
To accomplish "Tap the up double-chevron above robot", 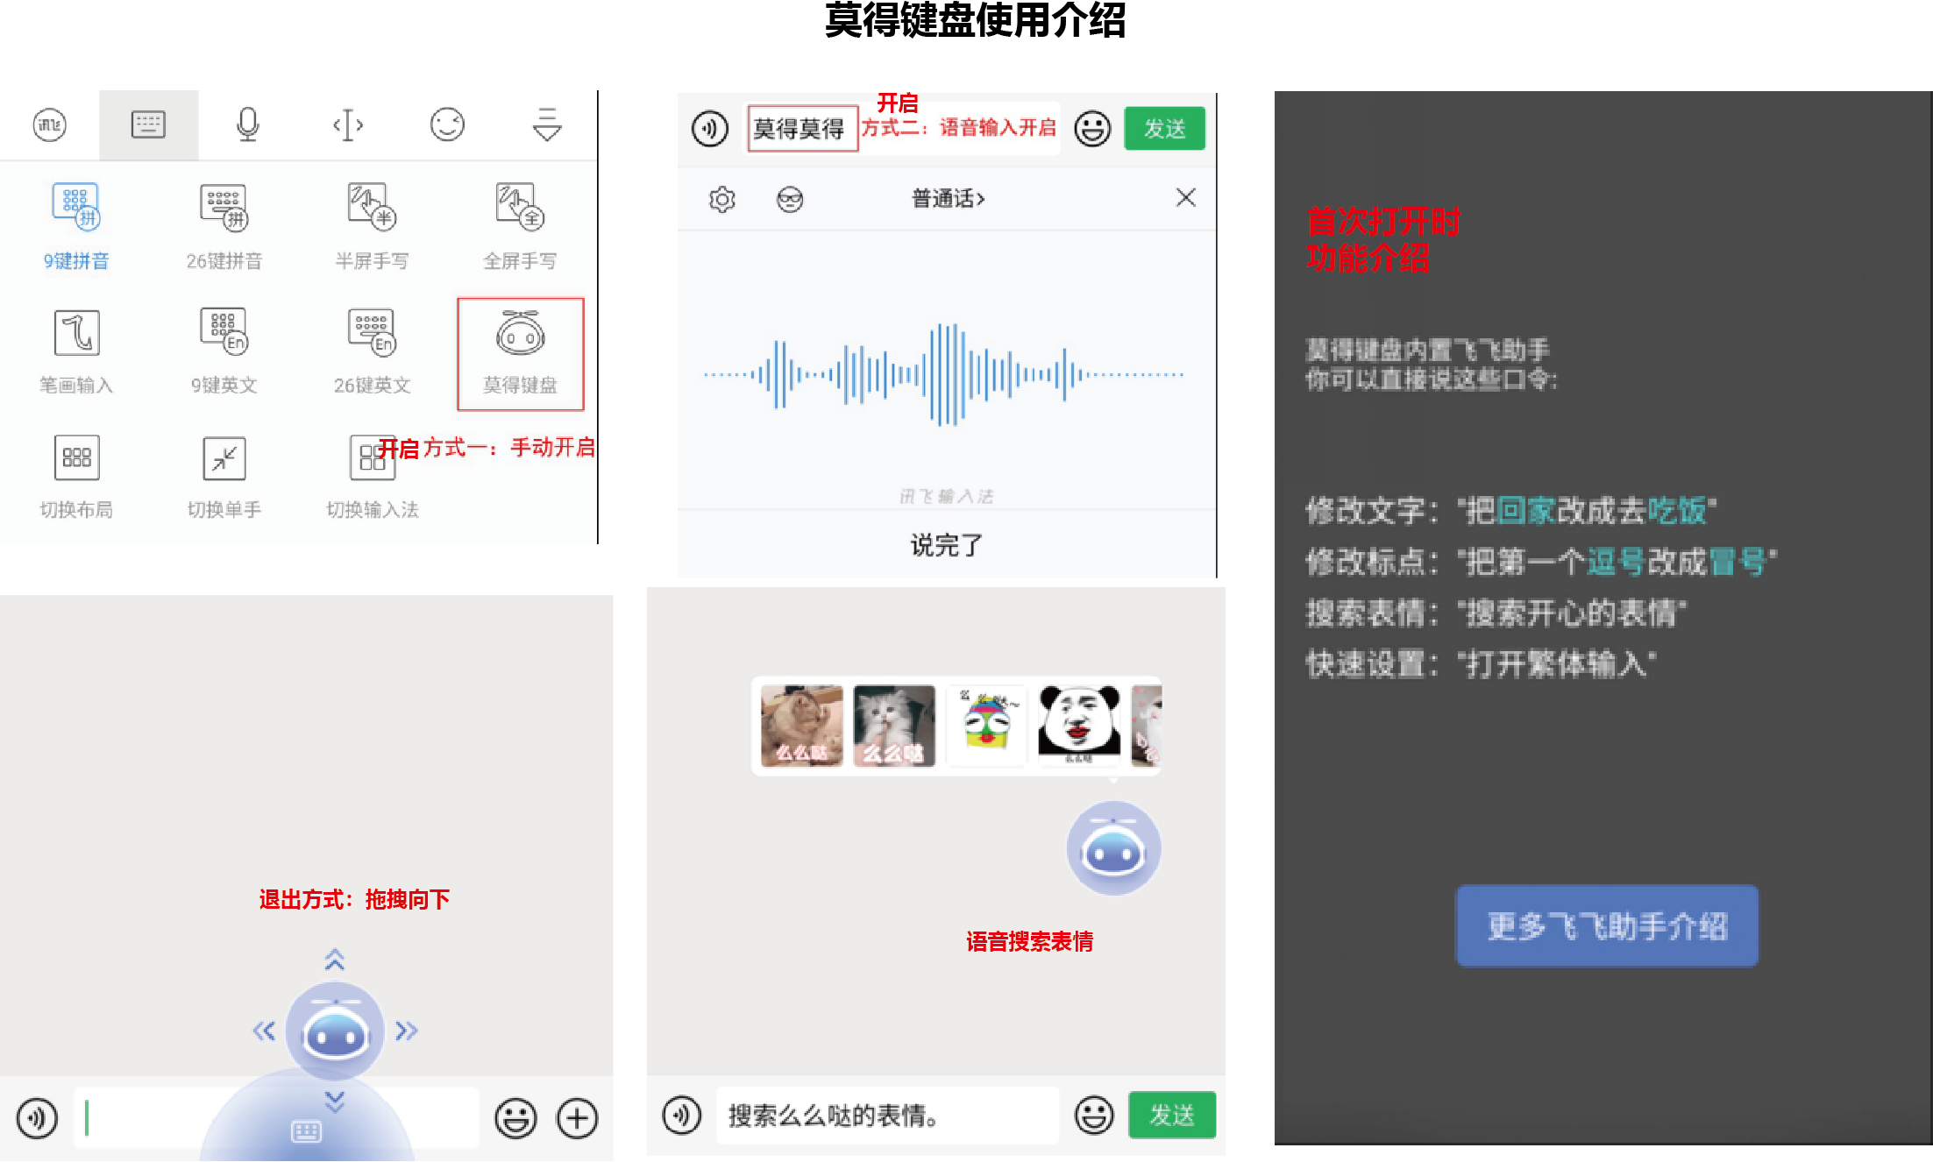I will (335, 960).
